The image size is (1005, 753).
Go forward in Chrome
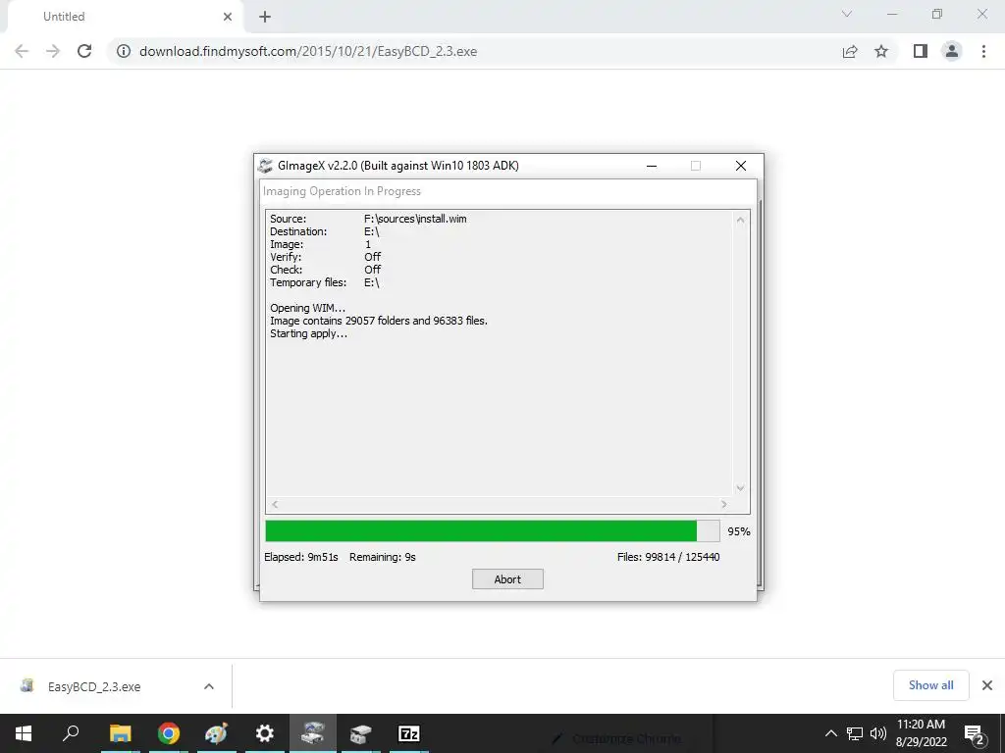53,51
